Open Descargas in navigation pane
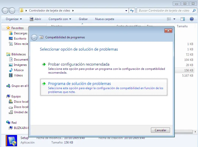Viewport: 198px width, 147px height. pyautogui.click(x=19, y=33)
